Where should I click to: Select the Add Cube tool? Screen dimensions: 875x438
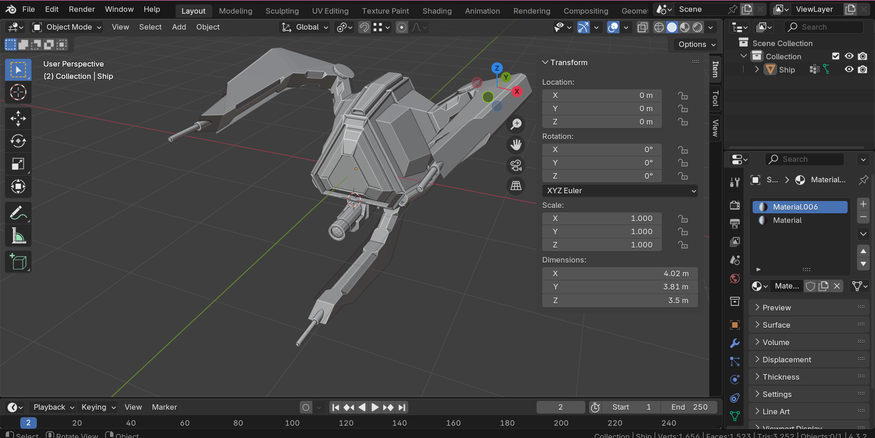(x=18, y=262)
